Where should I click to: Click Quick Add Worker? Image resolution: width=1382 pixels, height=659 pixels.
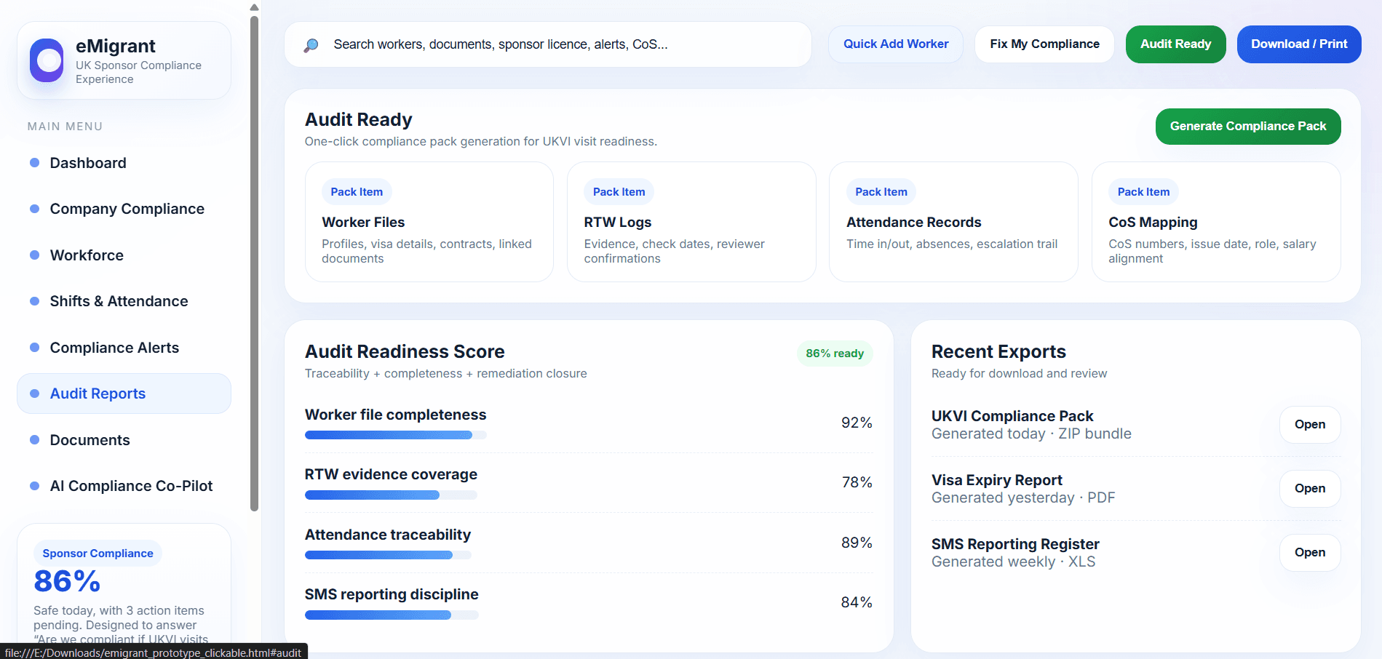click(x=895, y=44)
